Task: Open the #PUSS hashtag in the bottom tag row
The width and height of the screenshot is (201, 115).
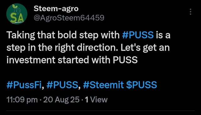Action: pos(62,85)
